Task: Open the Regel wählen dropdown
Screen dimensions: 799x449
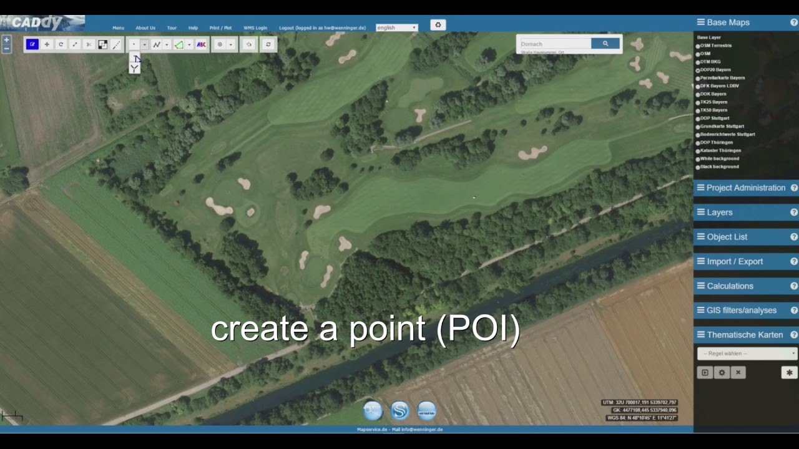Action: point(747,354)
